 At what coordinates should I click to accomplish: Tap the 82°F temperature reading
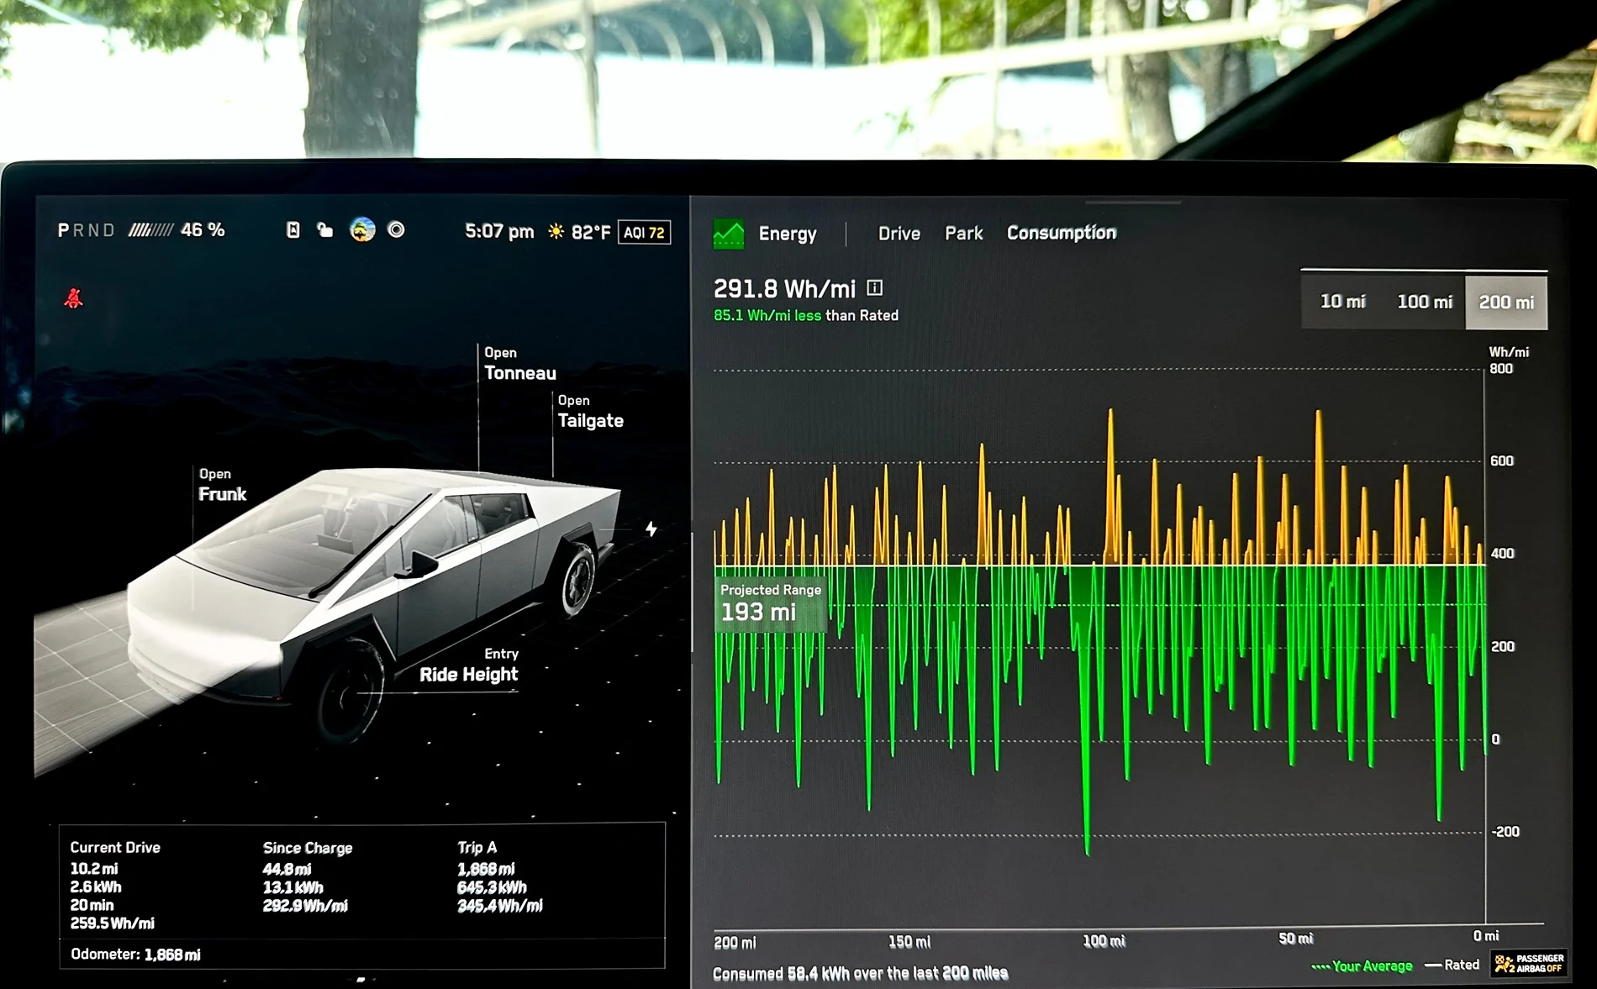591,232
